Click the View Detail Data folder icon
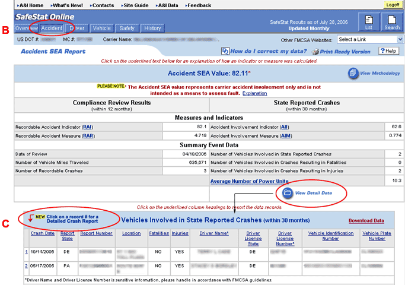 [287, 193]
